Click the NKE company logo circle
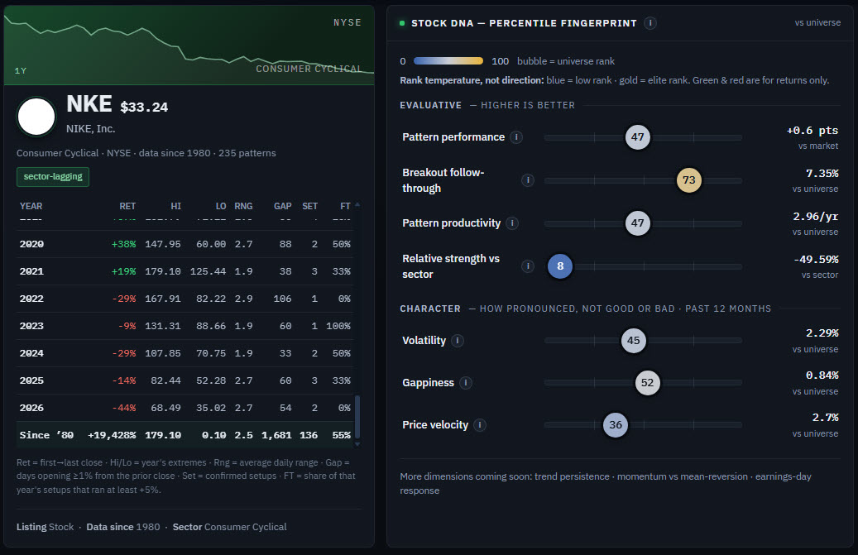The height and width of the screenshot is (555, 858). [36, 117]
